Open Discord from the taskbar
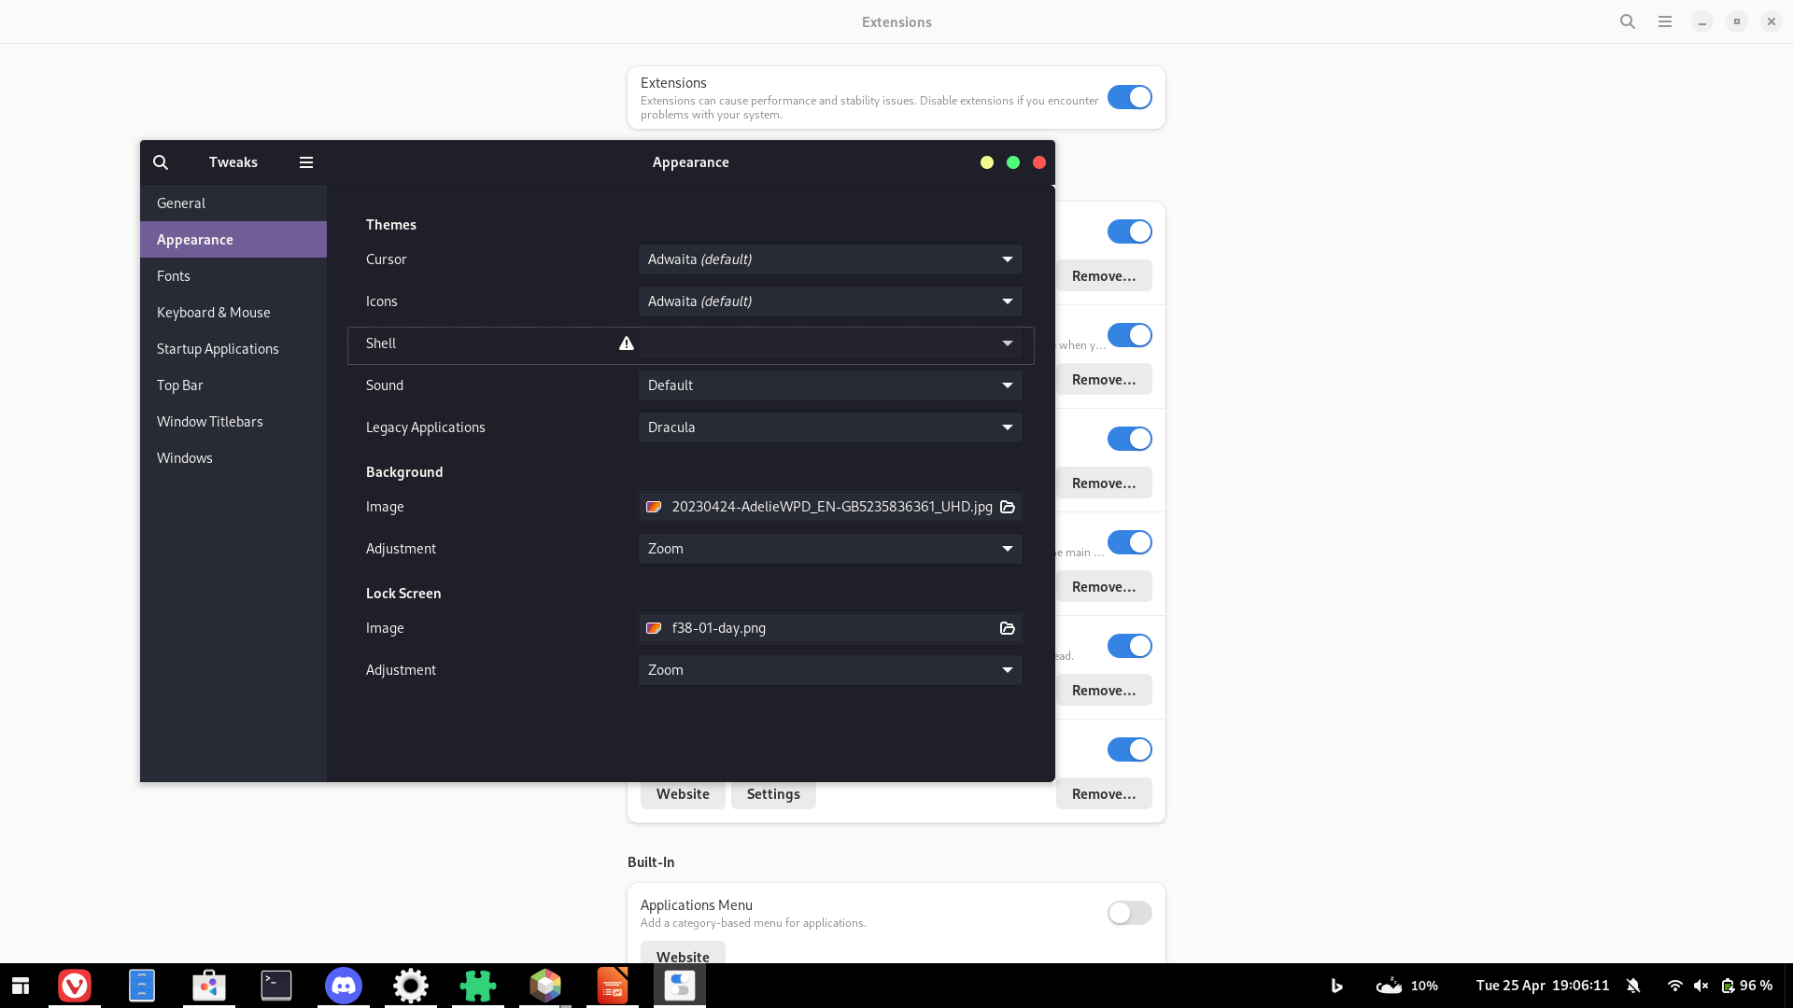Image resolution: width=1793 pixels, height=1008 pixels. (344, 986)
